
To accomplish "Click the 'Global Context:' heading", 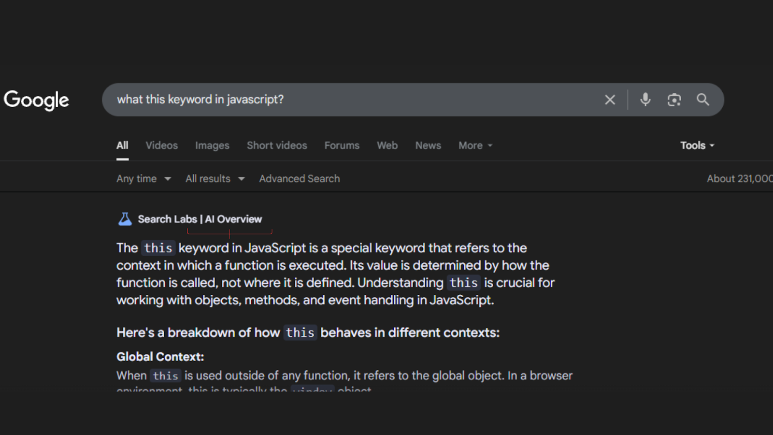I will click(160, 357).
